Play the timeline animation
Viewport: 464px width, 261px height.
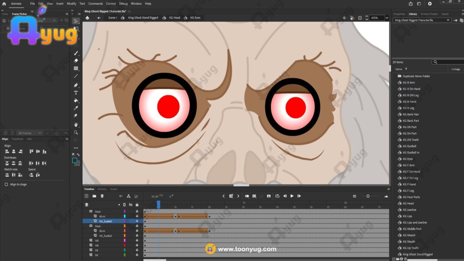[292, 196]
